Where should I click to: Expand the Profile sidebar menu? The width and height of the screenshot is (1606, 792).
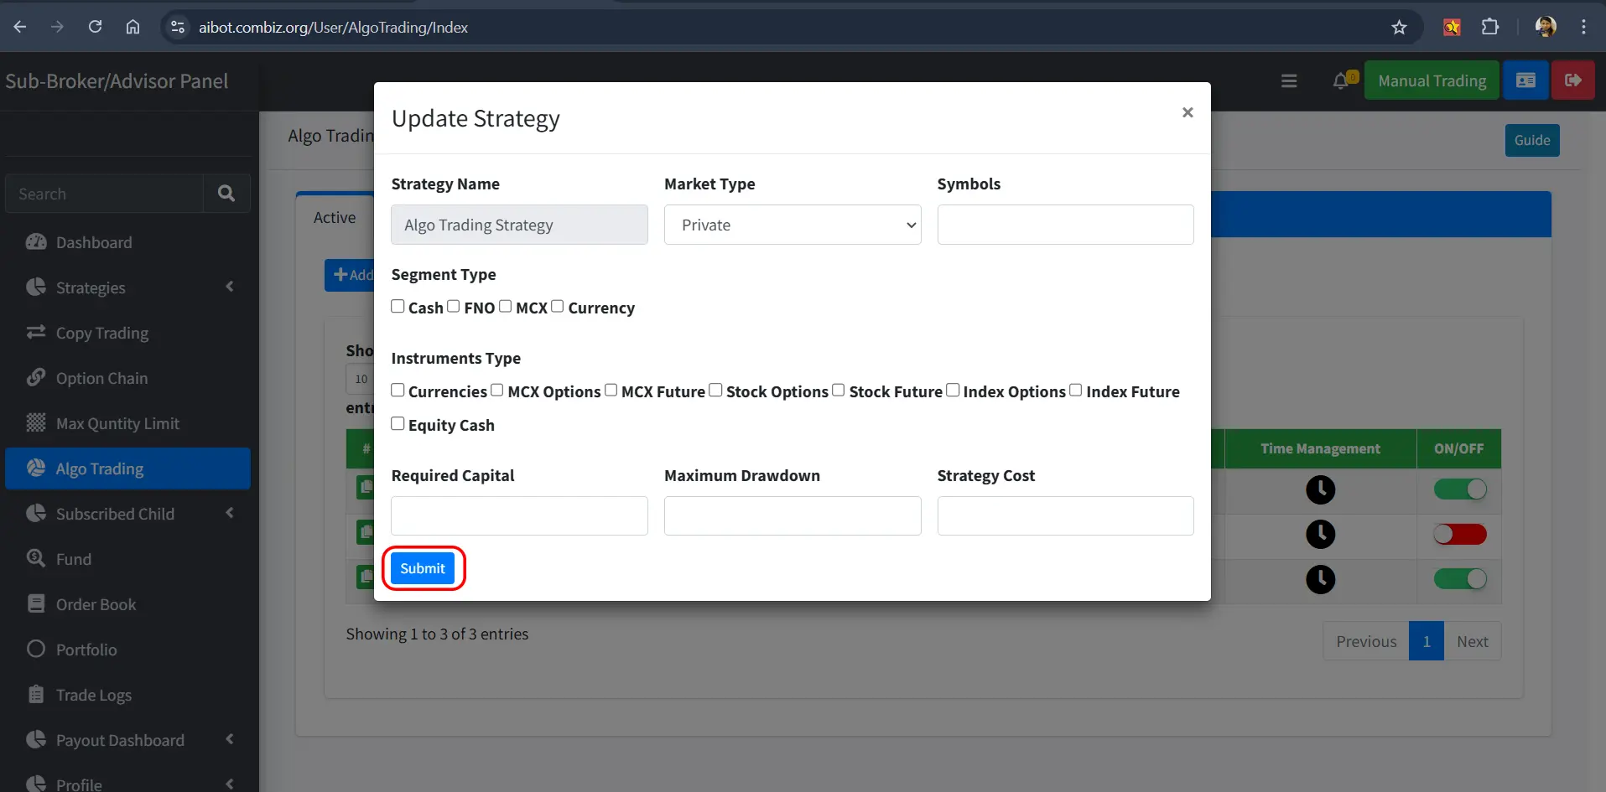(x=127, y=784)
